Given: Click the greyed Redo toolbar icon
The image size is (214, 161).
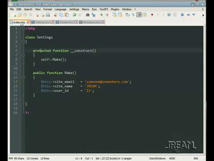Looking at the screenshot, I should pos(80,15).
